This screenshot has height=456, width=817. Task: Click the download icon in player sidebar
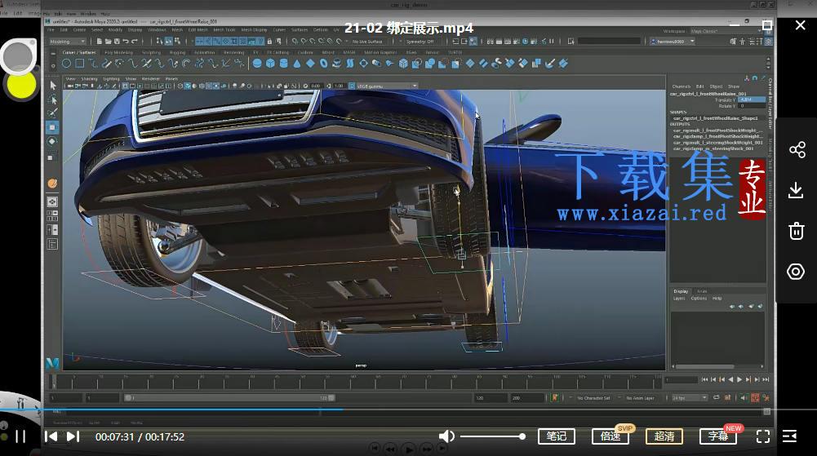point(796,191)
